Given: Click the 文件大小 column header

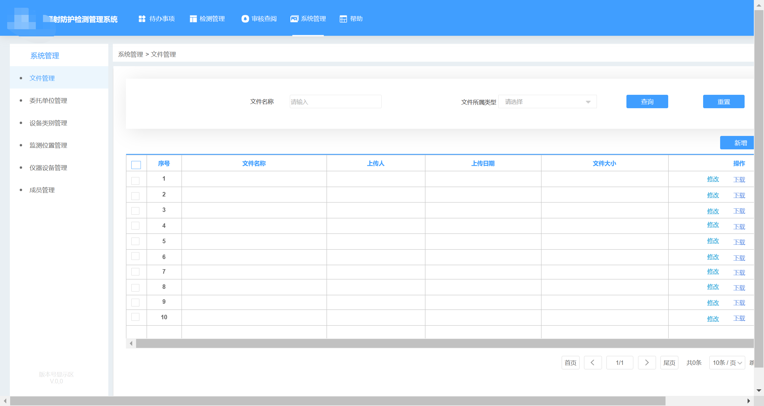Looking at the screenshot, I should [x=604, y=163].
